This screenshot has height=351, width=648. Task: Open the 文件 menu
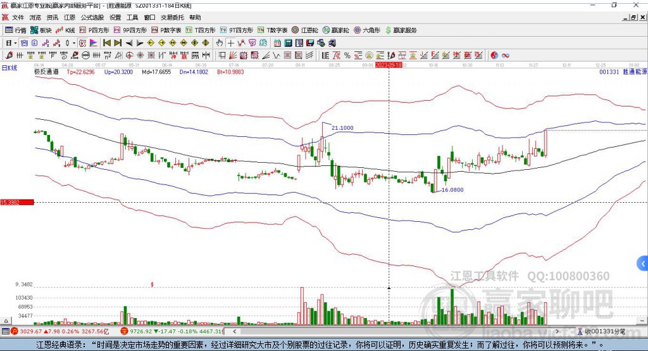[x=18, y=17]
